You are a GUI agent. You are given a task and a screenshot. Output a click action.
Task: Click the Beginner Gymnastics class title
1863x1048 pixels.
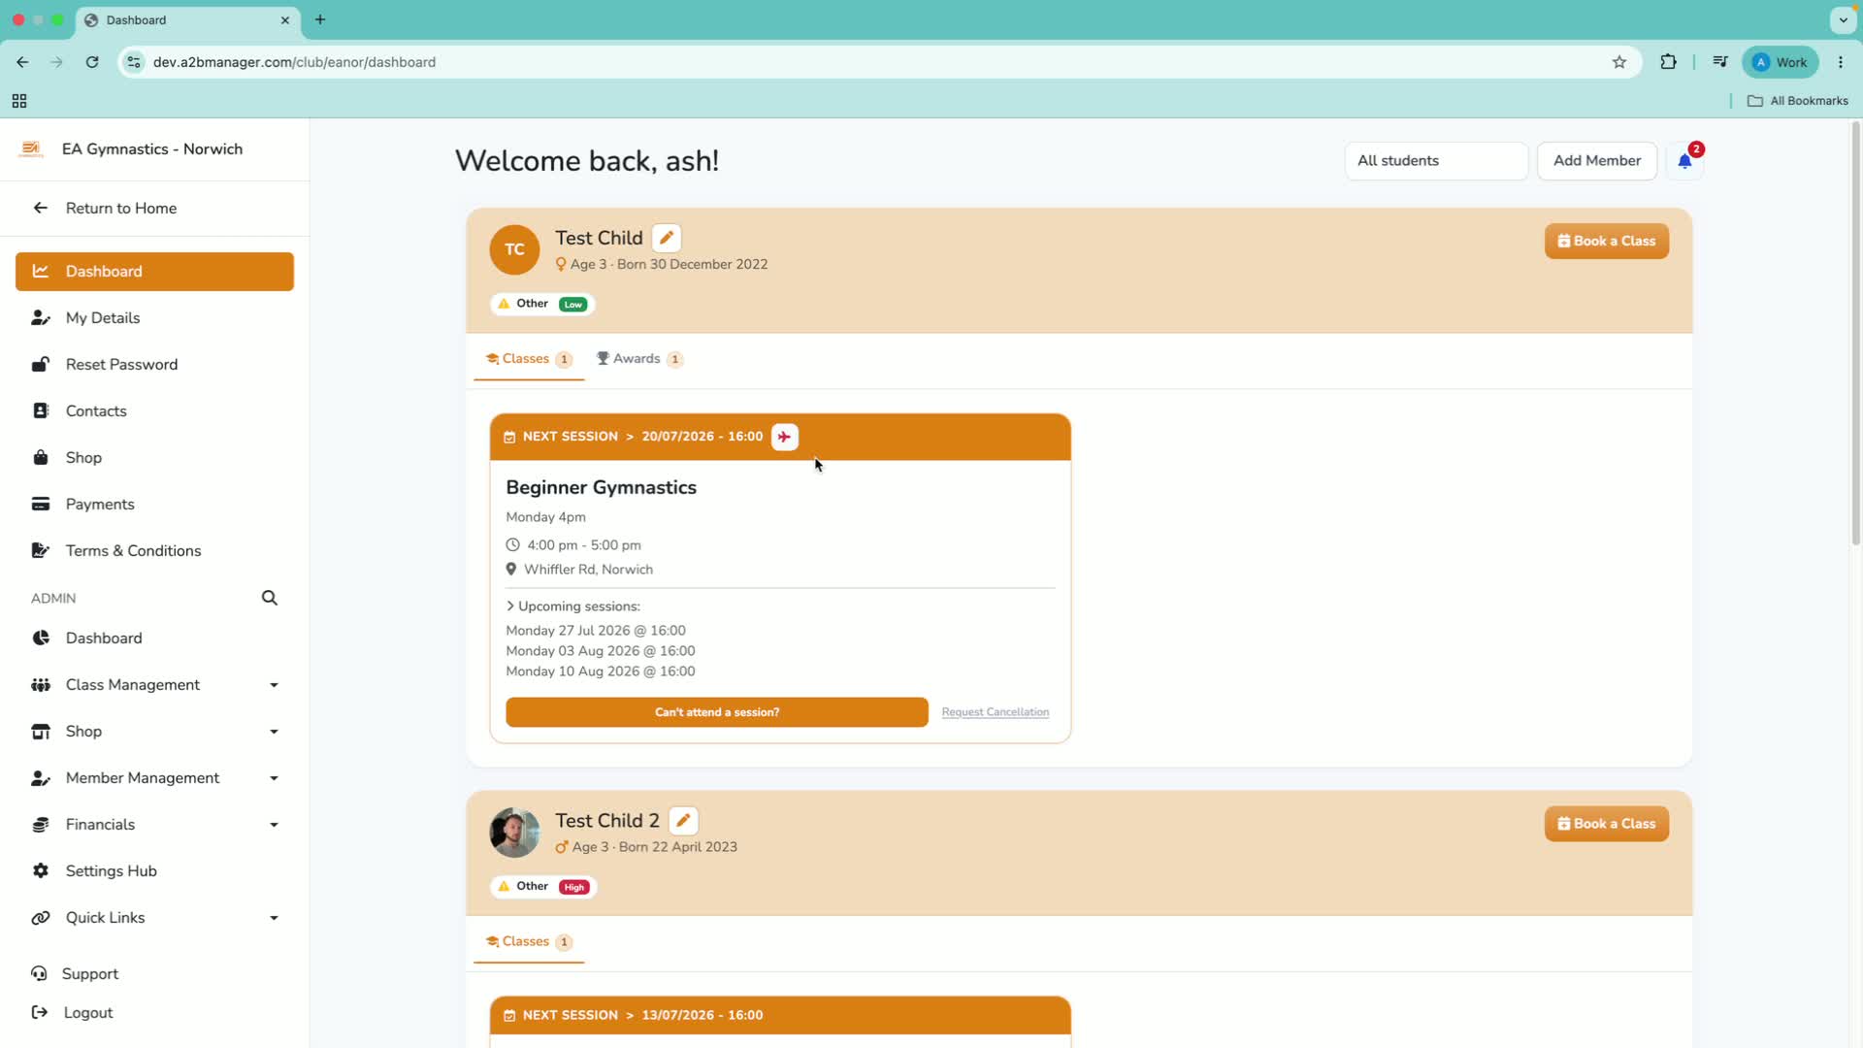point(602,488)
